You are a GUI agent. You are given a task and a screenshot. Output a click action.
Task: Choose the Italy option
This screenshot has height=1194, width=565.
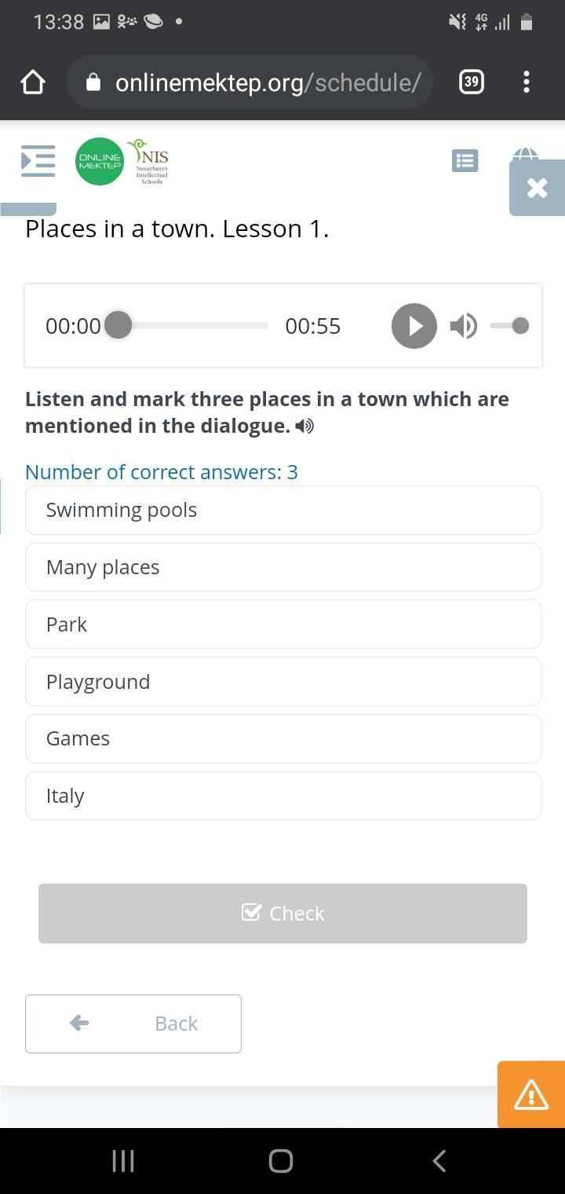click(282, 796)
